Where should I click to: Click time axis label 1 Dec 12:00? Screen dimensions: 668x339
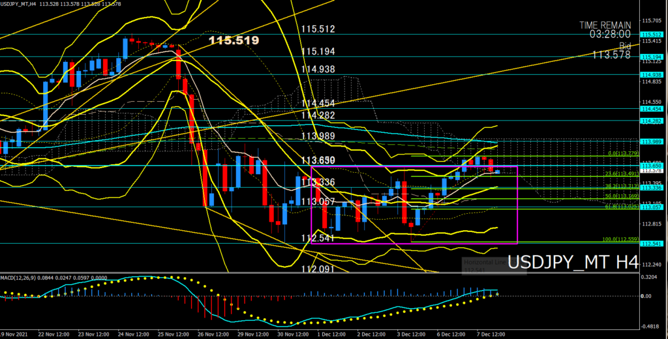(333, 334)
